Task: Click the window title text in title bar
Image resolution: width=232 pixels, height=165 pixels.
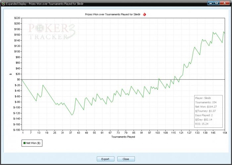Action: 45,4
